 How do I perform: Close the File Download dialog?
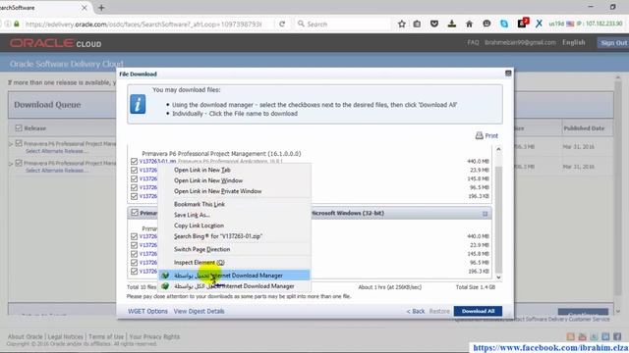[508, 74]
